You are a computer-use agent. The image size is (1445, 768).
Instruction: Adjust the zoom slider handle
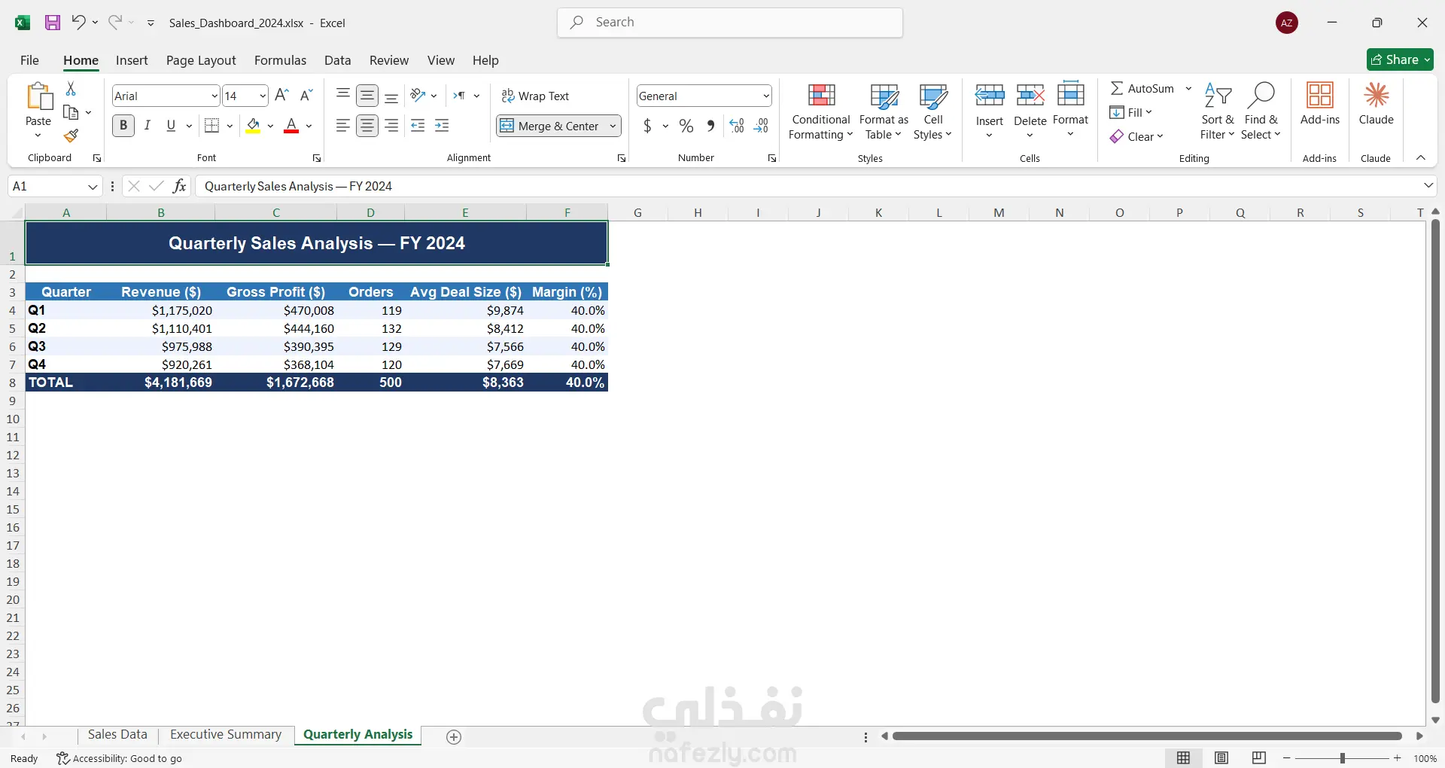pyautogui.click(x=1343, y=758)
